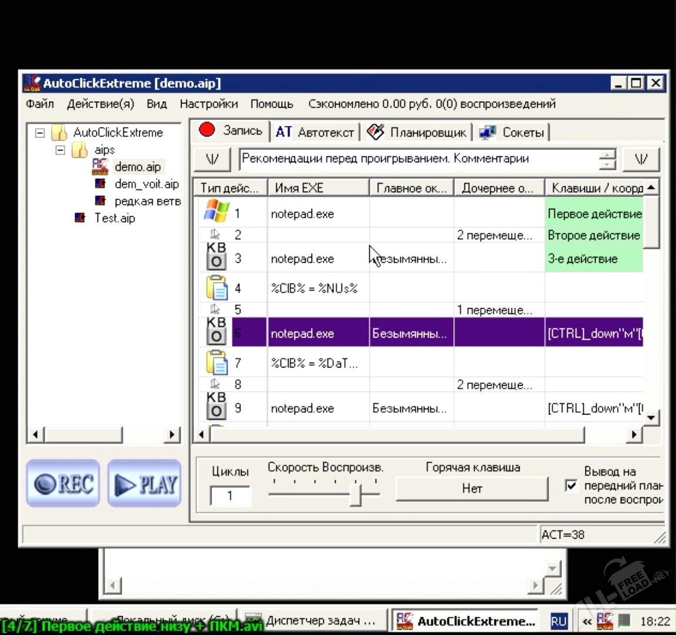This screenshot has height=635, width=676.
Task: Click the RU language indicator in taskbar
Action: (x=558, y=621)
